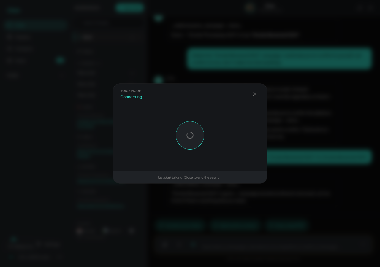Click the circular connecting spinner orb

click(x=190, y=135)
